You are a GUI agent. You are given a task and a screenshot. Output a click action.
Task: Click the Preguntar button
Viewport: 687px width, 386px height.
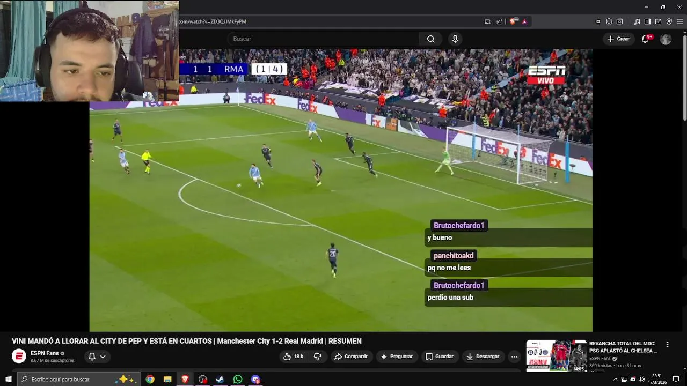[397, 357]
